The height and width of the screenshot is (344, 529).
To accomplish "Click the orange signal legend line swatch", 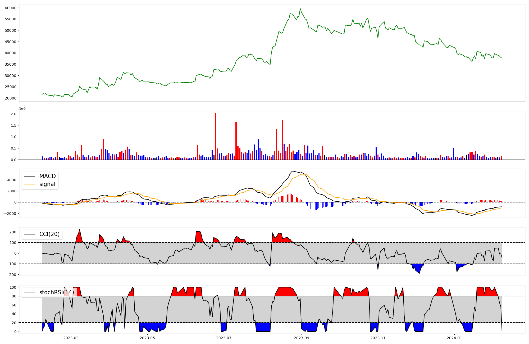I will [x=30, y=184].
